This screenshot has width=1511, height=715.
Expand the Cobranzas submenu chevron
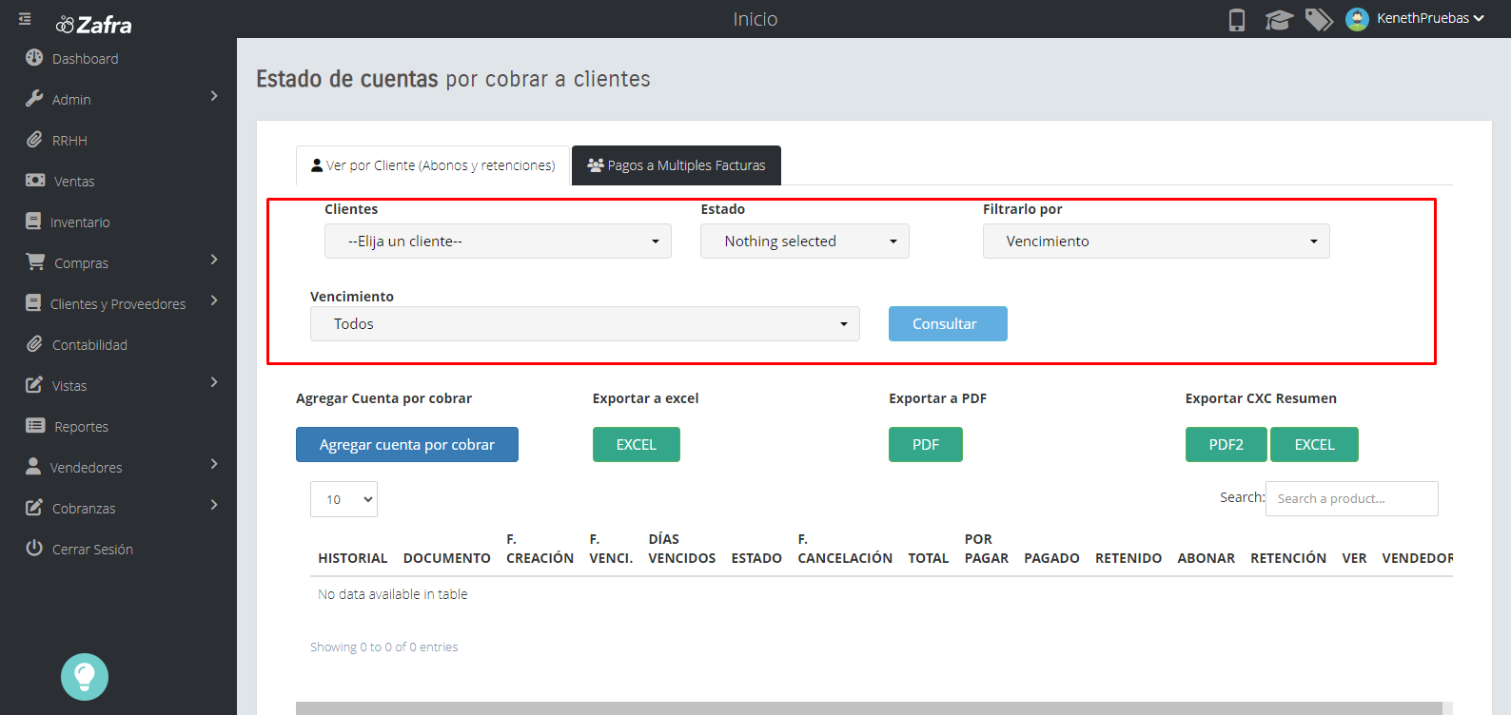214,505
